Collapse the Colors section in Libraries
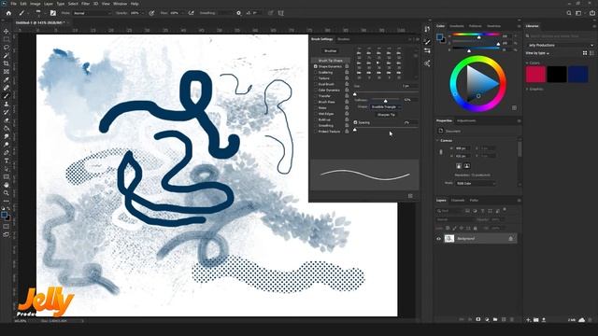Image resolution: width=598 pixels, height=336 pixels. 527,63
